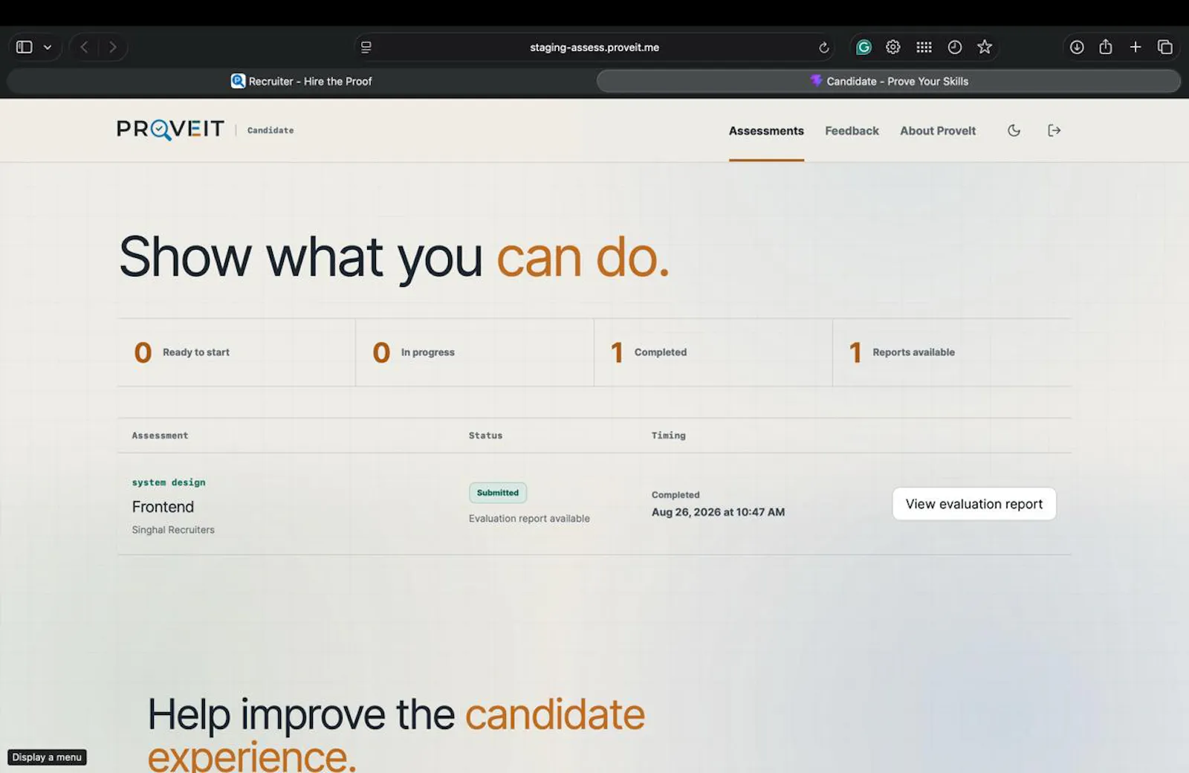Log out with the exit arrow icon
The width and height of the screenshot is (1189, 773).
pyautogui.click(x=1054, y=131)
